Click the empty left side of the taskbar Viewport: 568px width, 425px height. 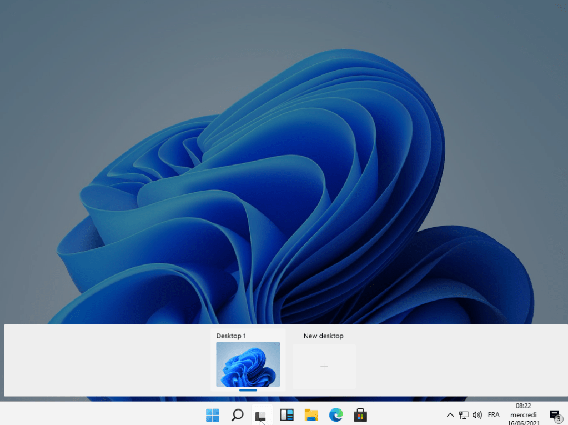click(x=83, y=414)
